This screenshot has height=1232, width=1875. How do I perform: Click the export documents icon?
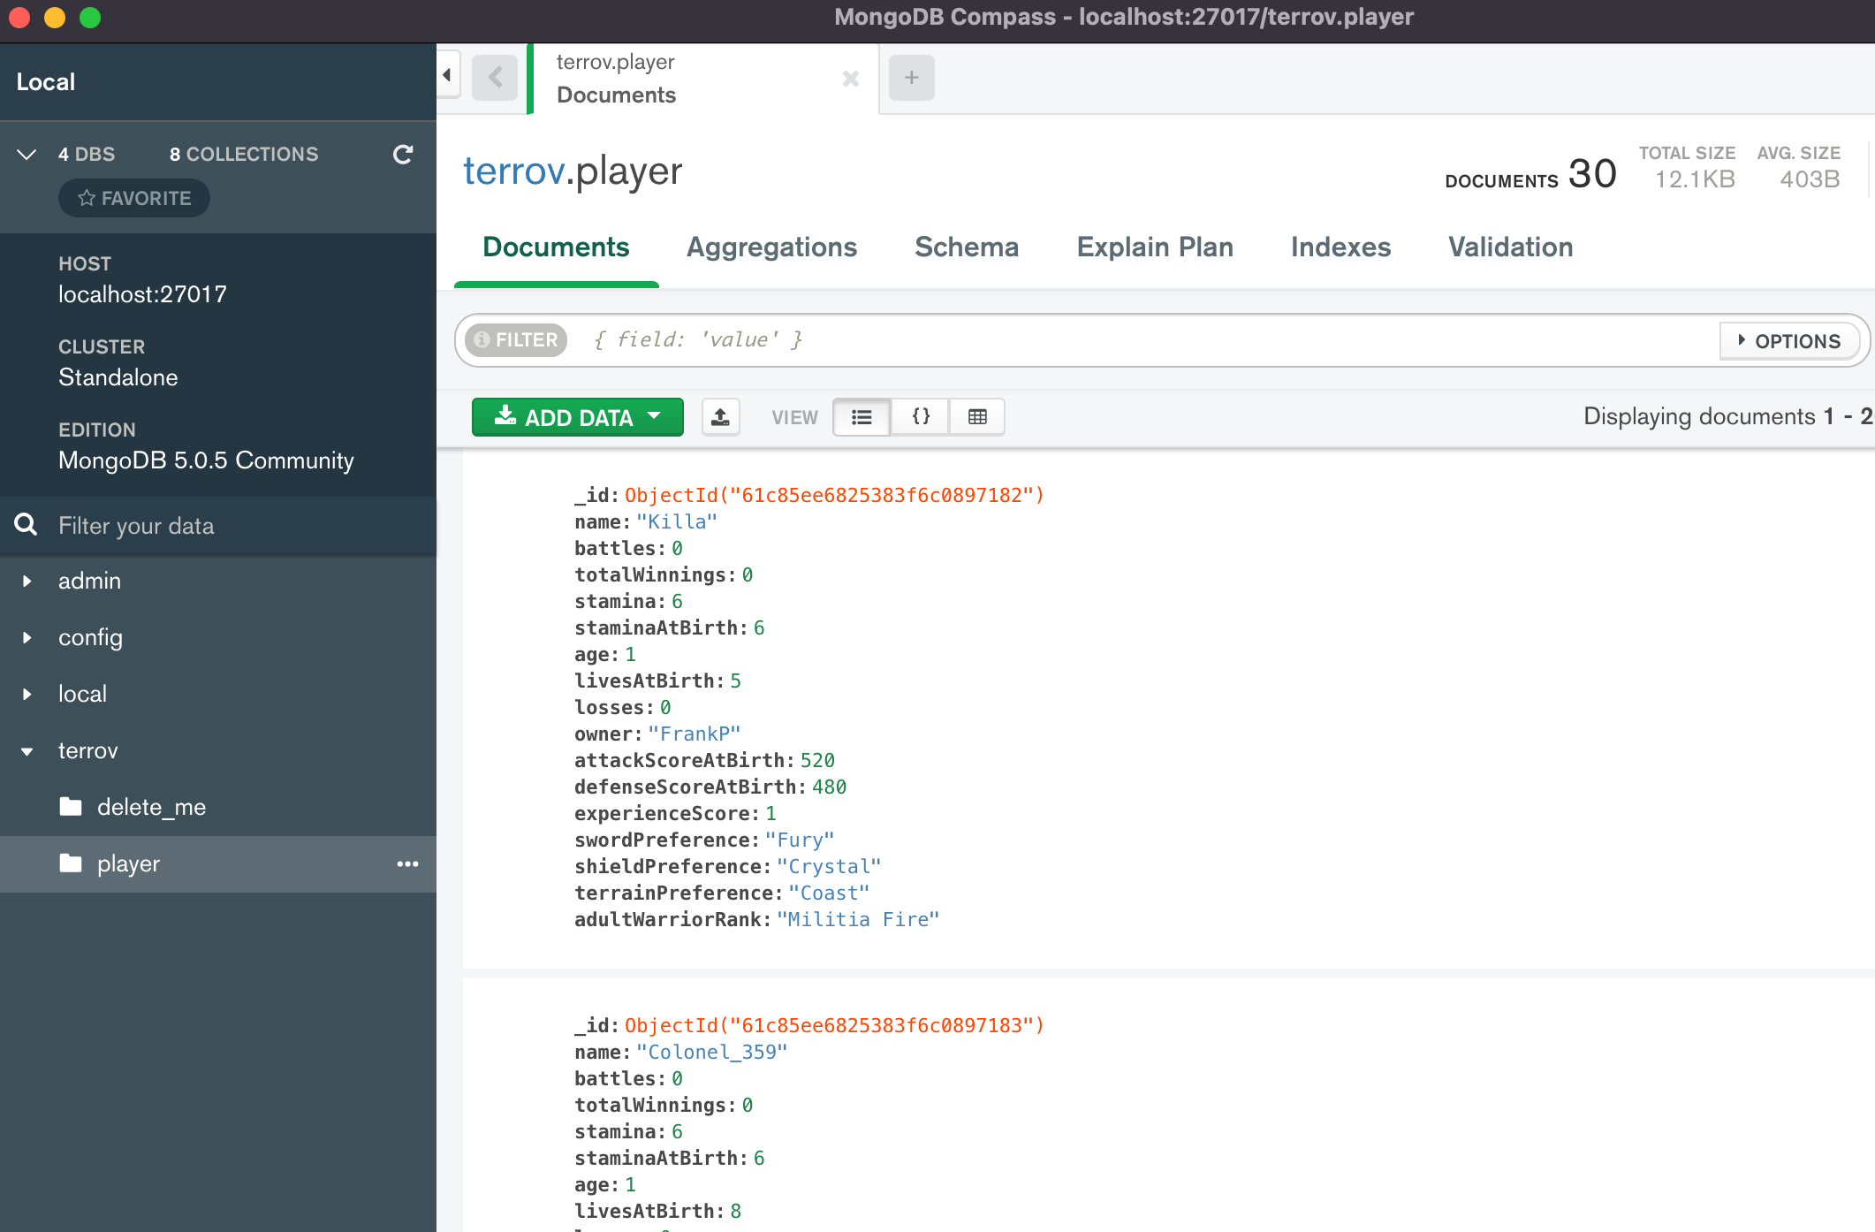pos(717,415)
